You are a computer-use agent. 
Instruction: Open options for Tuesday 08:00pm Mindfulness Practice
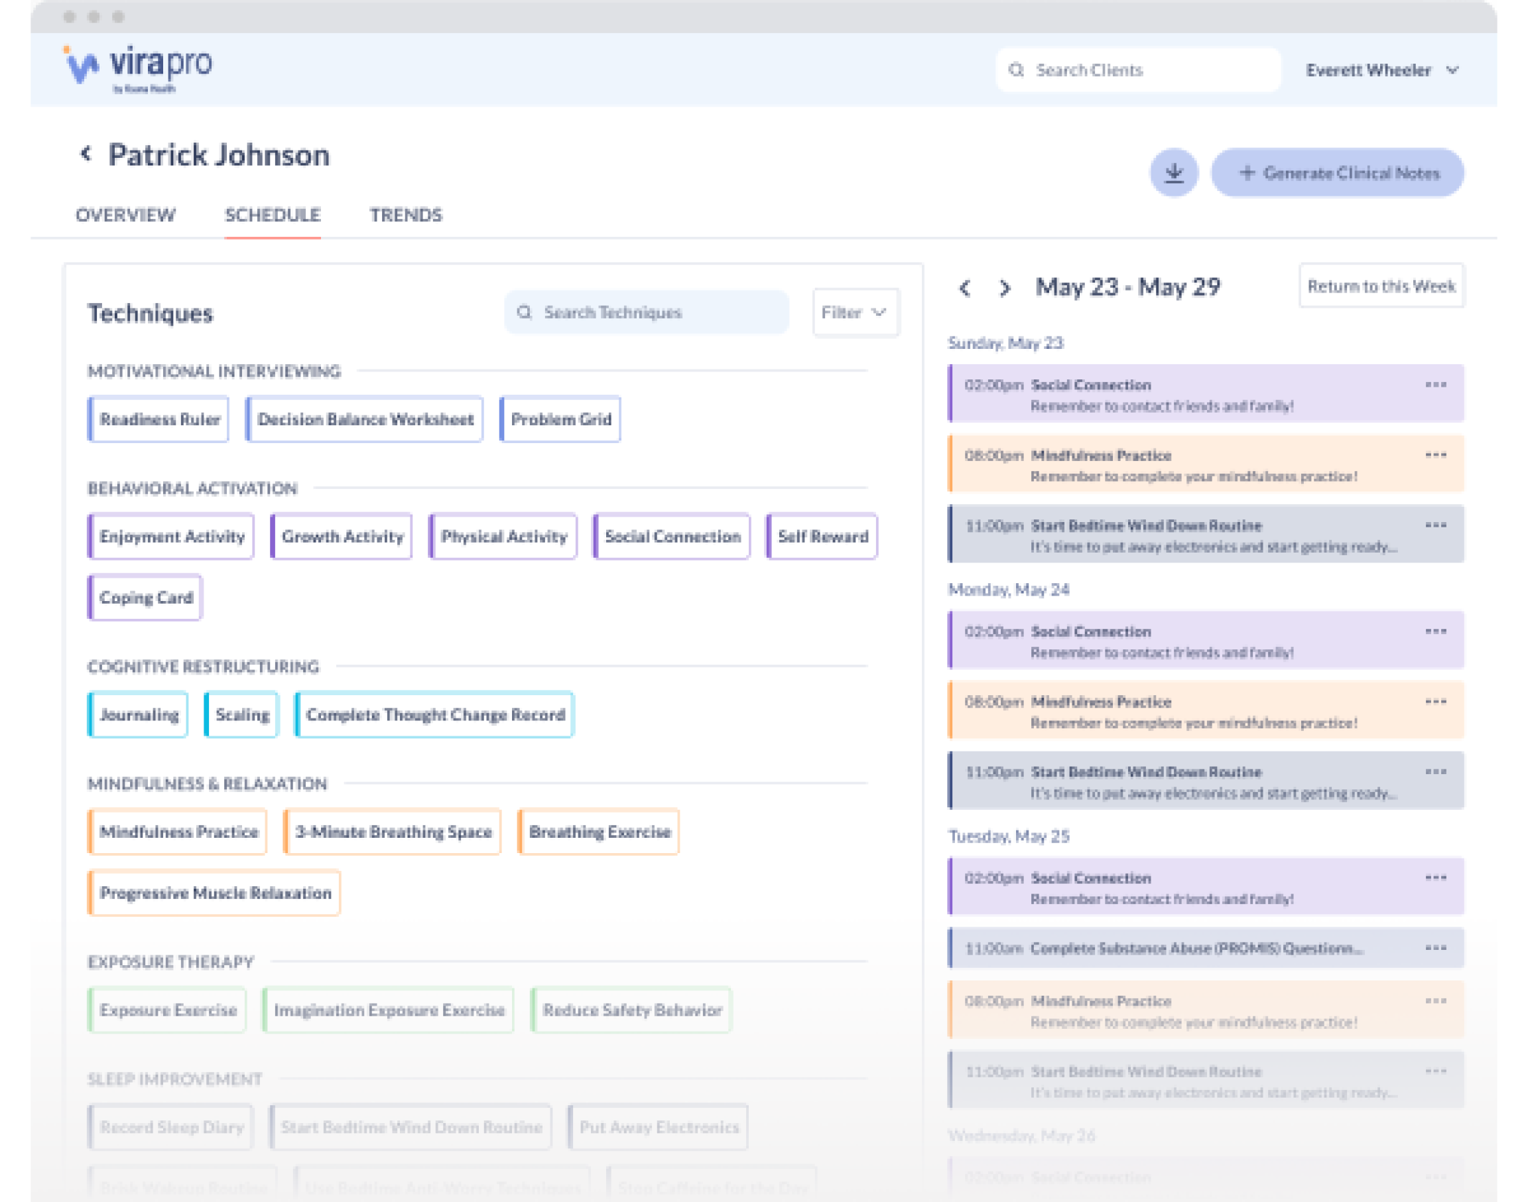[1435, 1001]
